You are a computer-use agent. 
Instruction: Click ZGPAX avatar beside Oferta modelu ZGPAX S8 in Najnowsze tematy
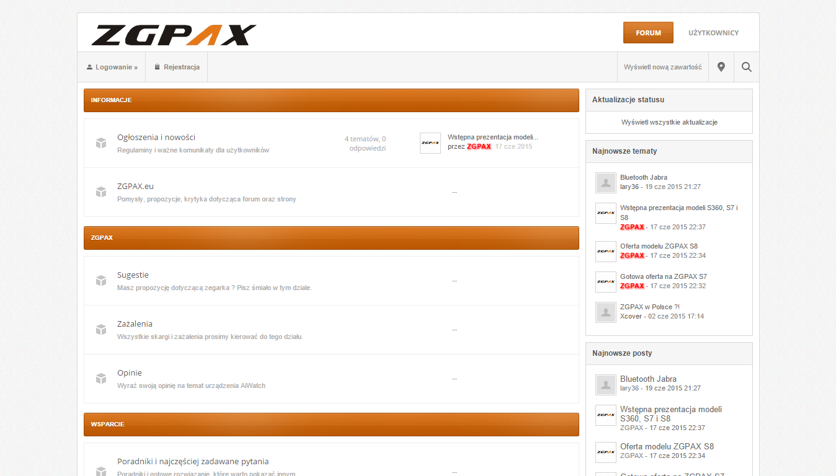click(x=606, y=252)
